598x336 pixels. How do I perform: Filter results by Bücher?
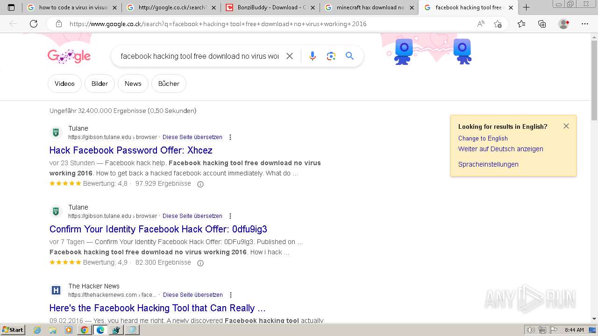(x=169, y=84)
